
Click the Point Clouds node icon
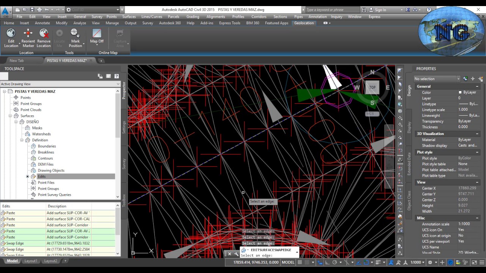pyautogui.click(x=16, y=110)
